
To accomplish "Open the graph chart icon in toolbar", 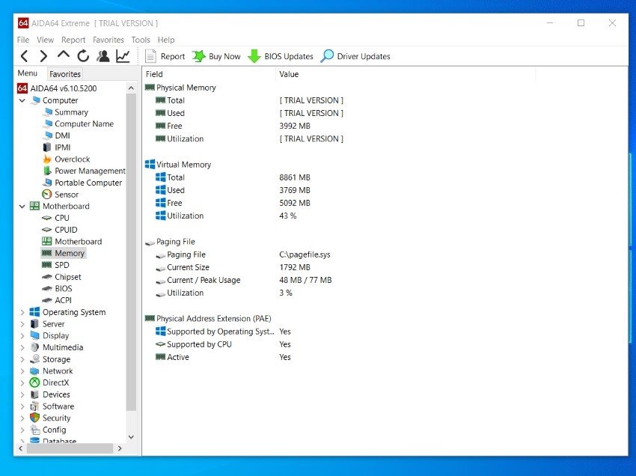I will (x=123, y=56).
